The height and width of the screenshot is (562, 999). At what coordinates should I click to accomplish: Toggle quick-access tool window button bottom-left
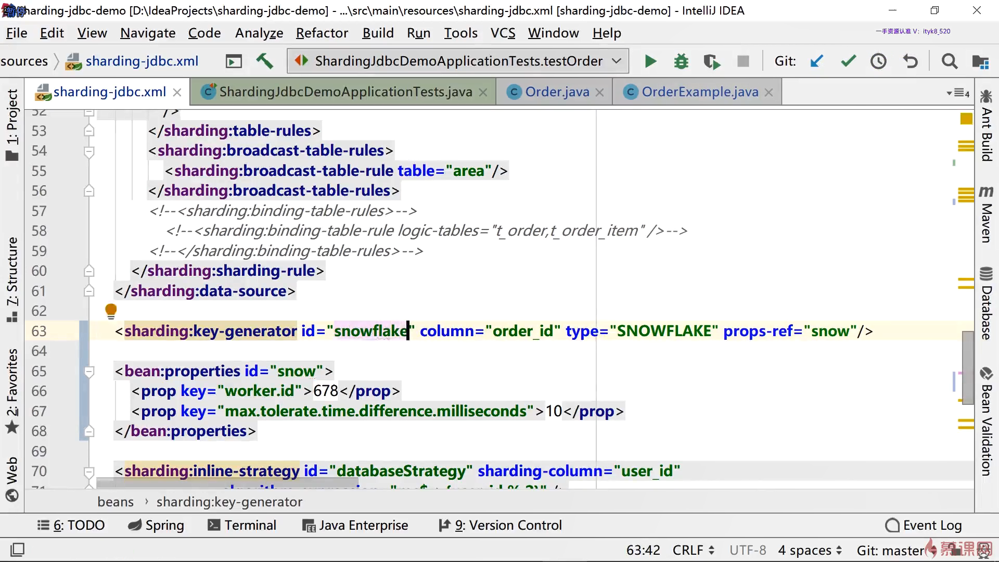click(17, 550)
